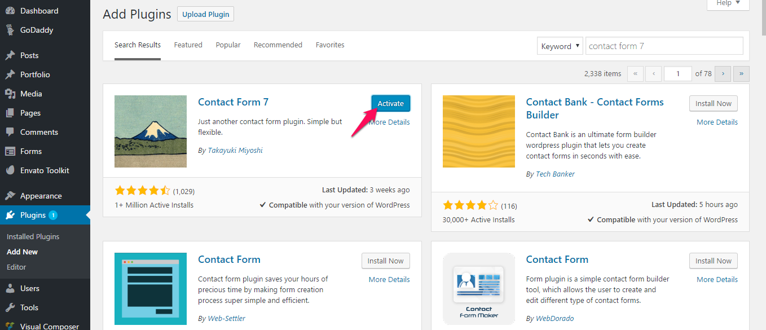Image resolution: width=766 pixels, height=330 pixels.
Task: Open More Details for WebDorado Contact Form
Action: click(717, 279)
